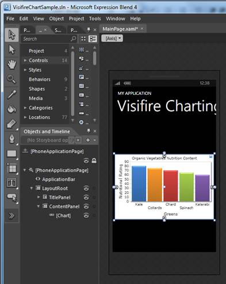Close the MainPage.xaml tab

point(142,29)
